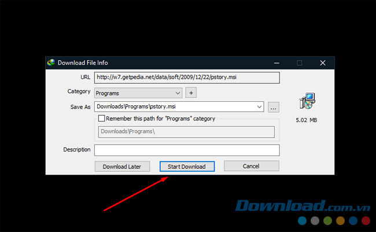The height and width of the screenshot is (232, 376).
Task: Click inside the URL address field
Action: click(187, 77)
